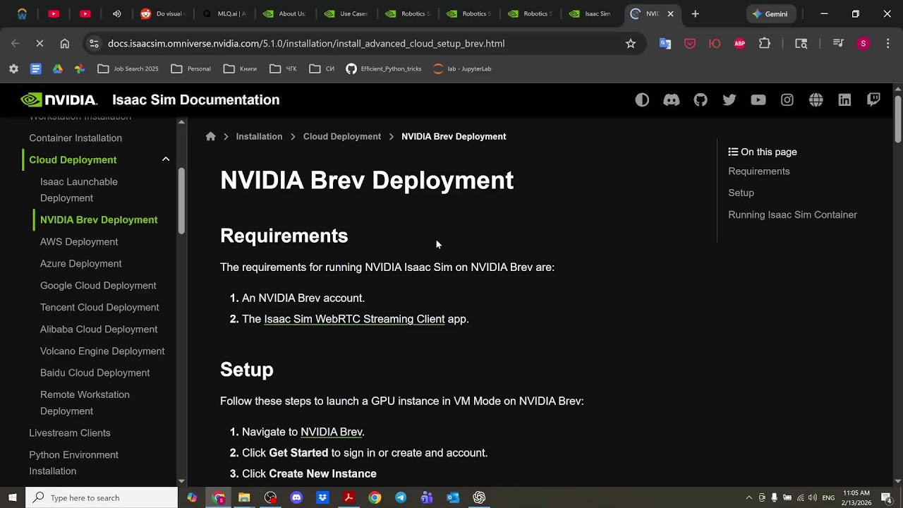
Task: Open Dropbox from the Windows taskbar
Action: pyautogui.click(x=322, y=497)
